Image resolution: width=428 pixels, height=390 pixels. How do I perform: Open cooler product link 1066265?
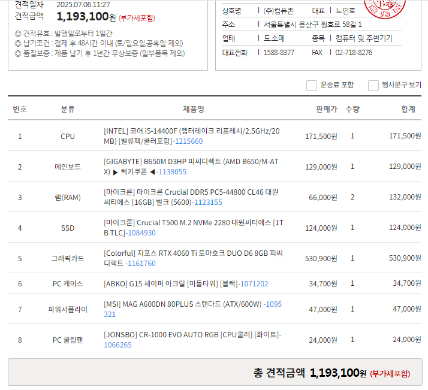117,345
